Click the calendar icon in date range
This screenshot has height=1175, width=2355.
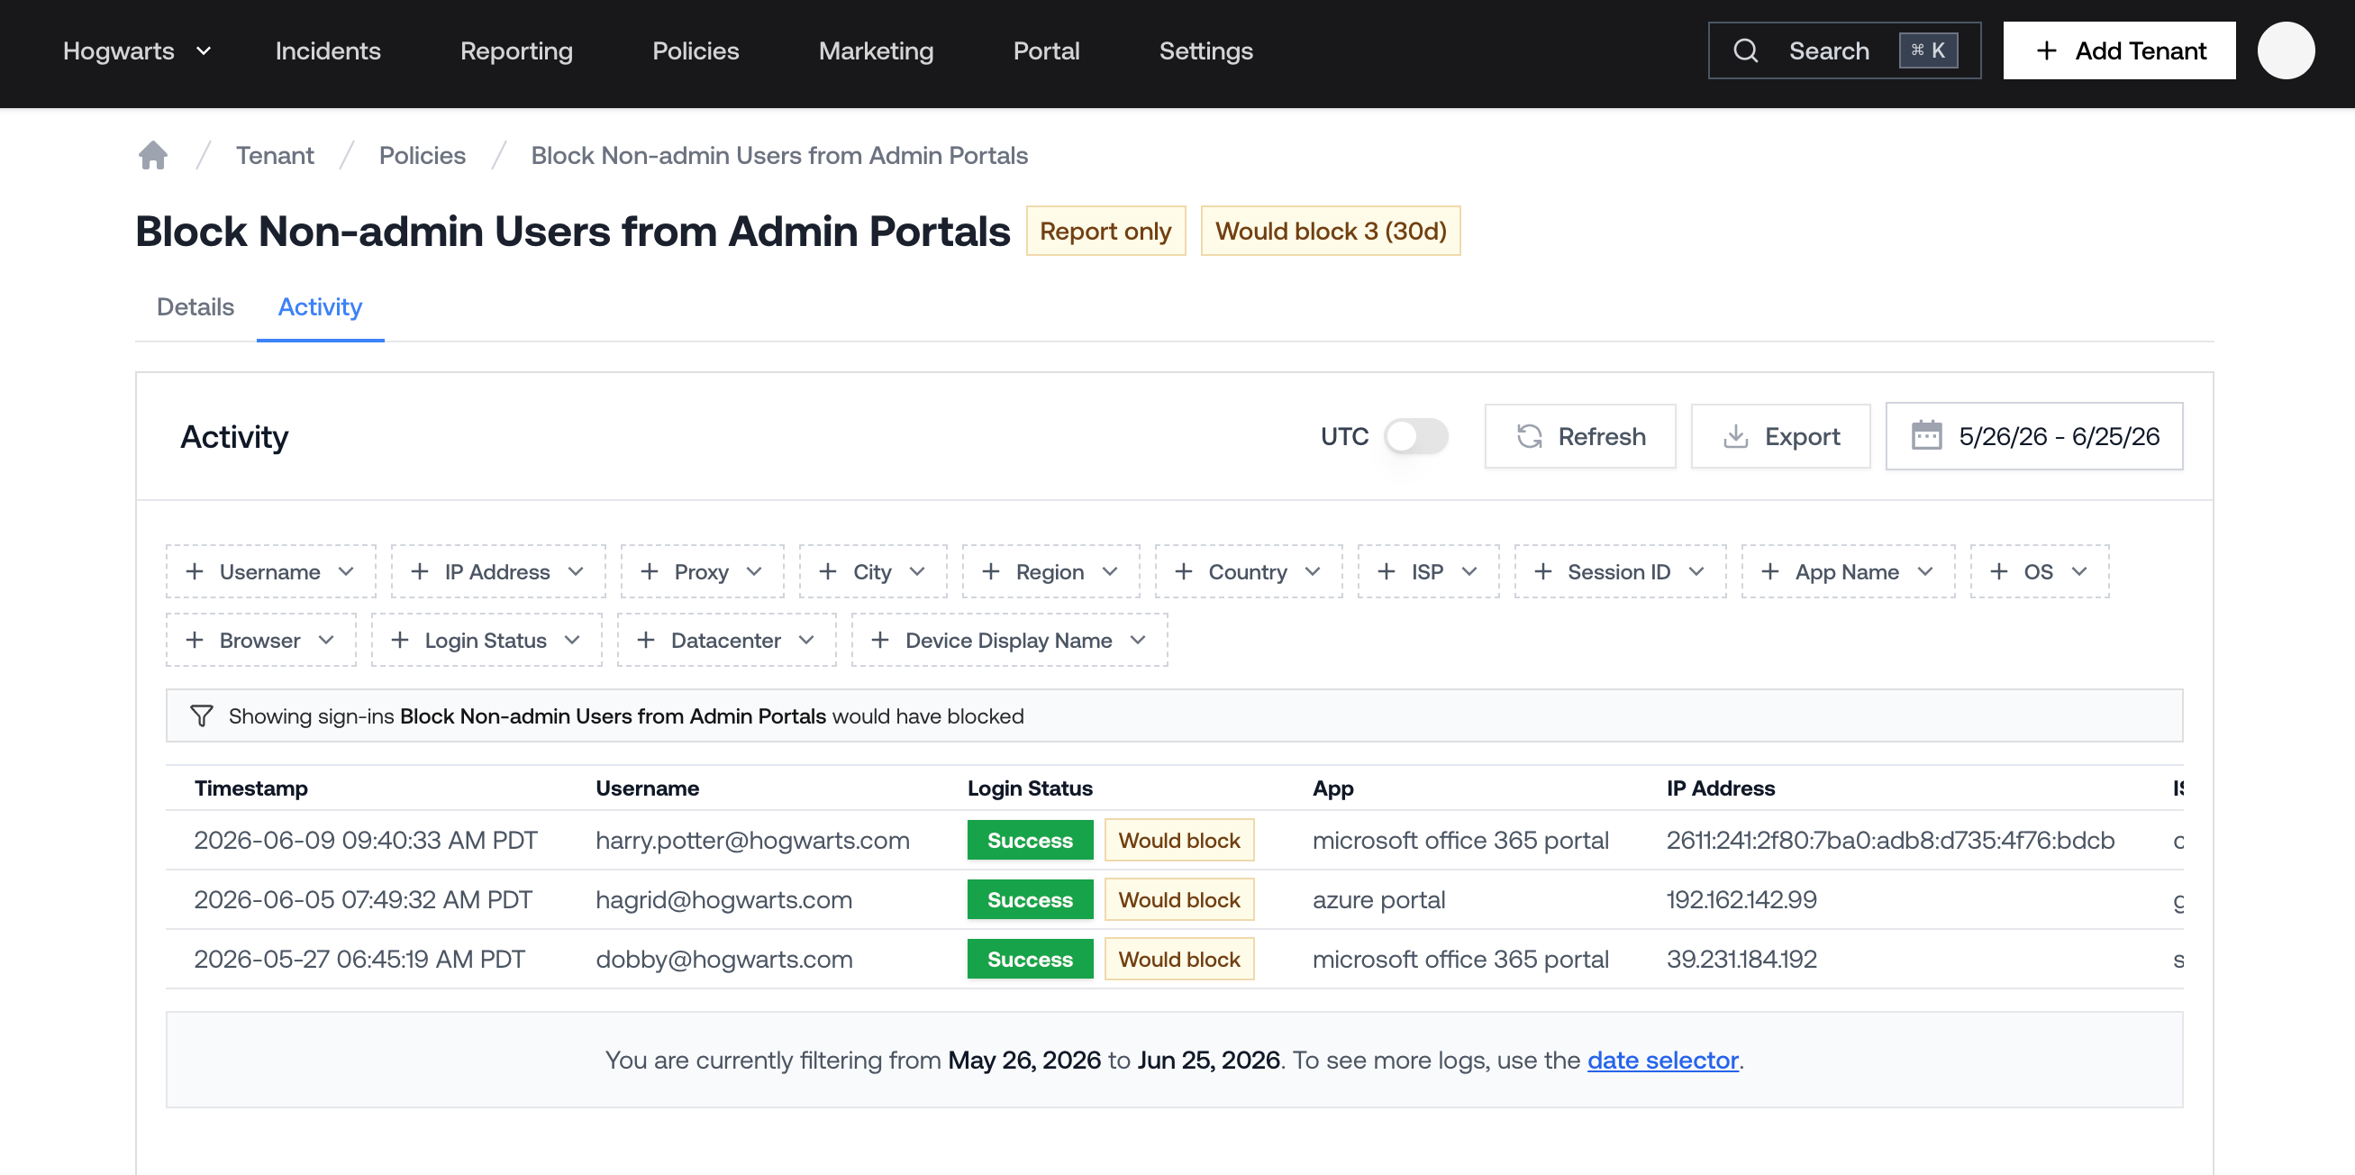[1926, 435]
